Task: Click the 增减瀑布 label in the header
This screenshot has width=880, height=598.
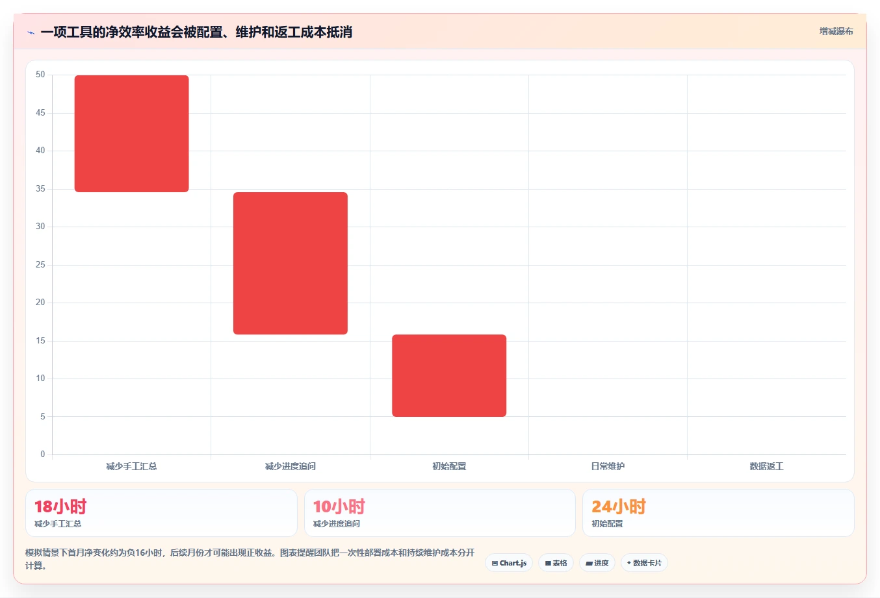Action: [836, 31]
